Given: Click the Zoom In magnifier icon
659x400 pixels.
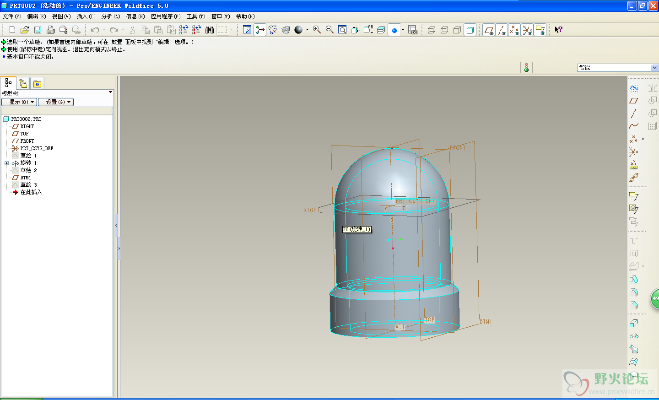Looking at the screenshot, I should (317, 30).
